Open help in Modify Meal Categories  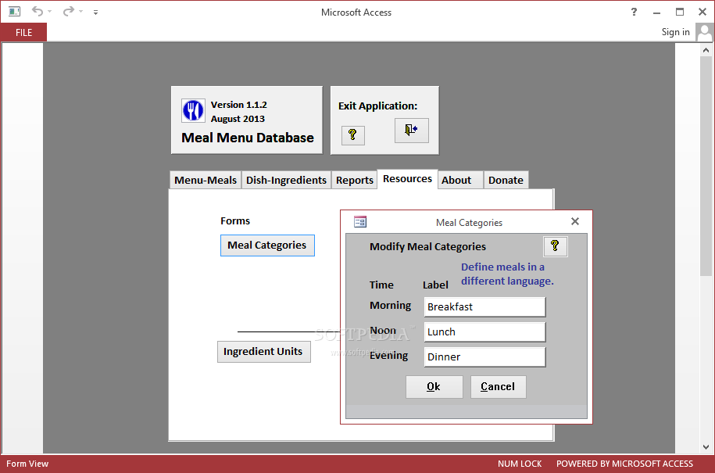[x=556, y=246]
